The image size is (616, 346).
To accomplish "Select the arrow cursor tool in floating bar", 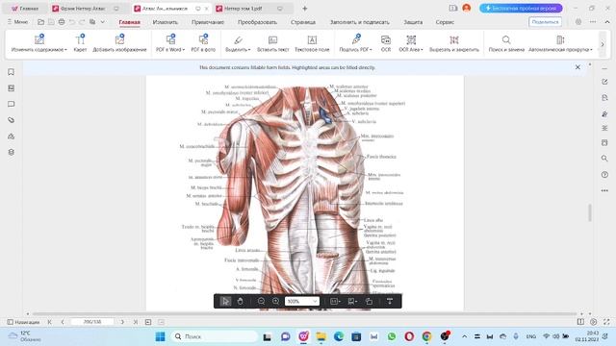I will point(225,301).
